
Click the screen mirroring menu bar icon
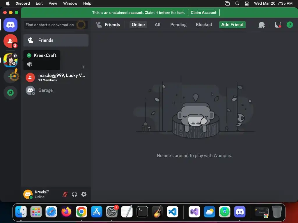pyautogui.click(x=227, y=3)
